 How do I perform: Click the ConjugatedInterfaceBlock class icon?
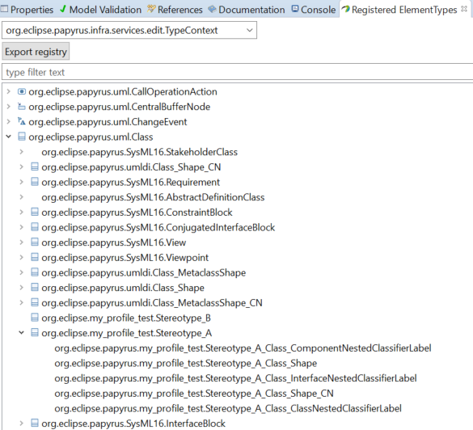click(35, 227)
